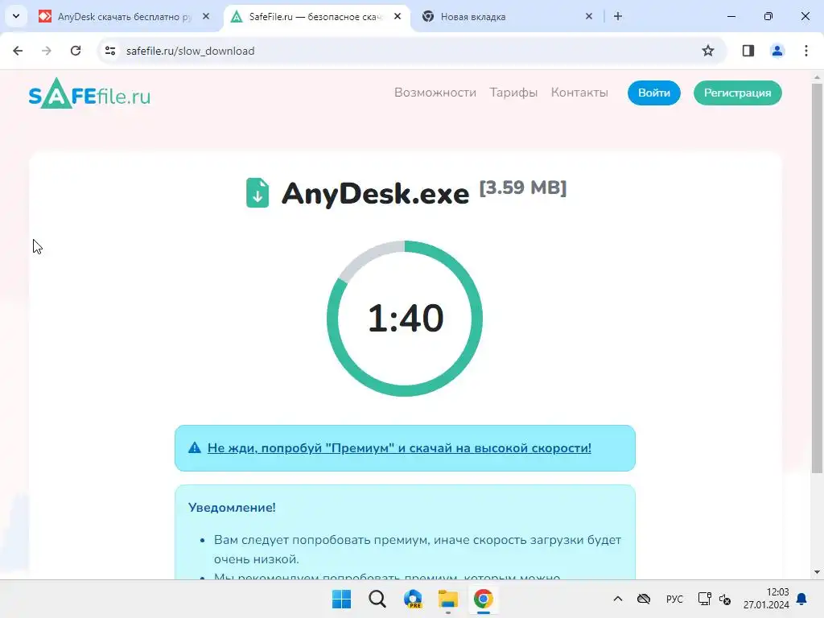Click the page vertical scrollbar
The image size is (824, 618).
pos(817,278)
